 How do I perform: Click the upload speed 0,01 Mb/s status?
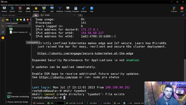[92, 103]
